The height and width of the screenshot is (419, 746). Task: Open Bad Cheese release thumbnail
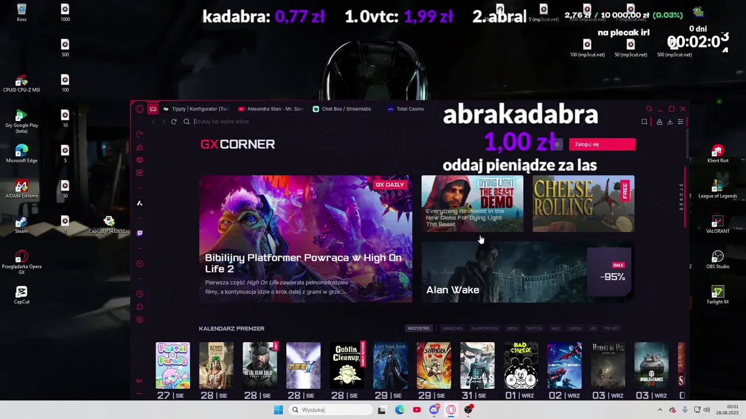coord(521,365)
